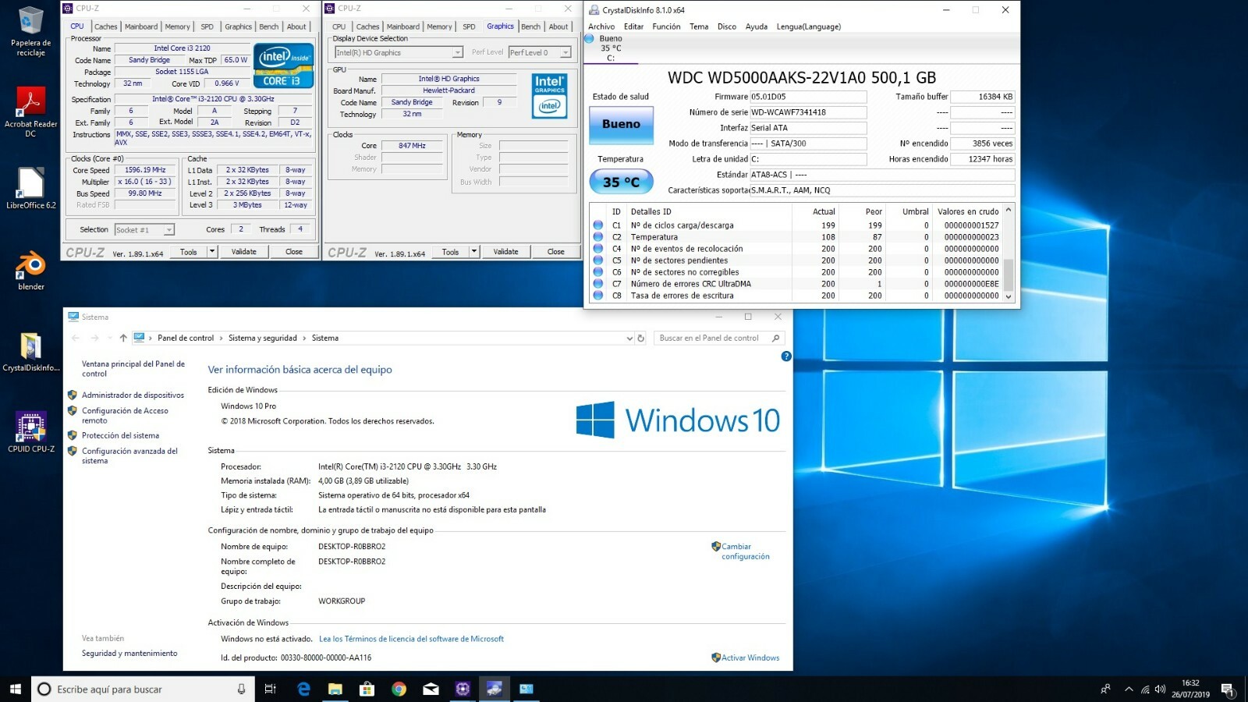
Task: Open the Disco menu in CrystalDiskInfo
Action: click(x=727, y=27)
